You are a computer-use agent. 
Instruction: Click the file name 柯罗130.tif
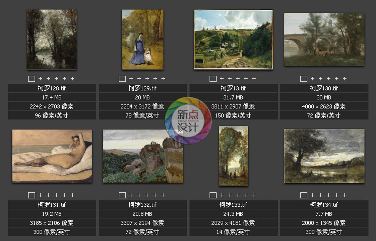pyautogui.click(x=324, y=88)
